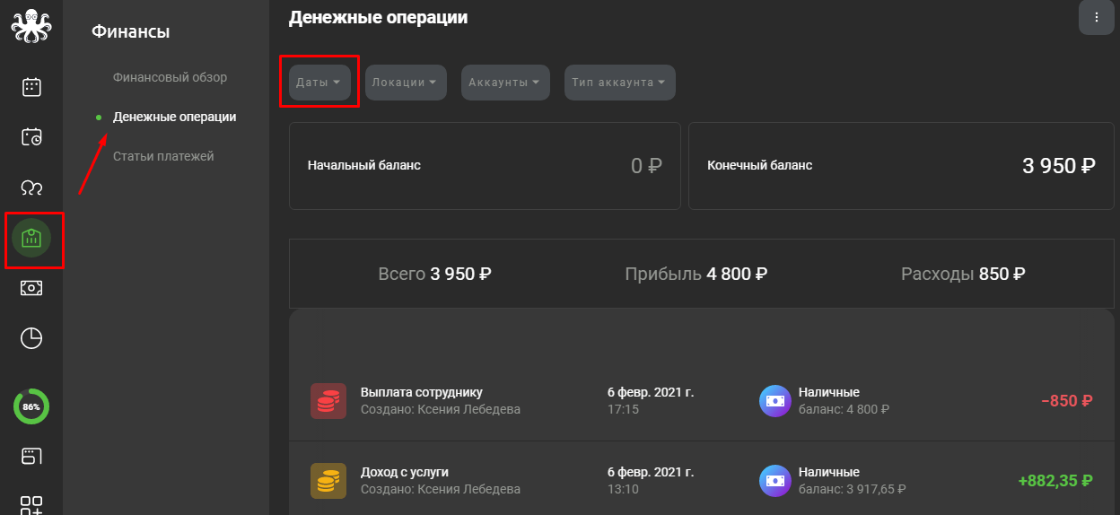Click the Конечный баланс 3 950 ₽ value
Viewport: 1120px width, 515px height.
point(1059,166)
